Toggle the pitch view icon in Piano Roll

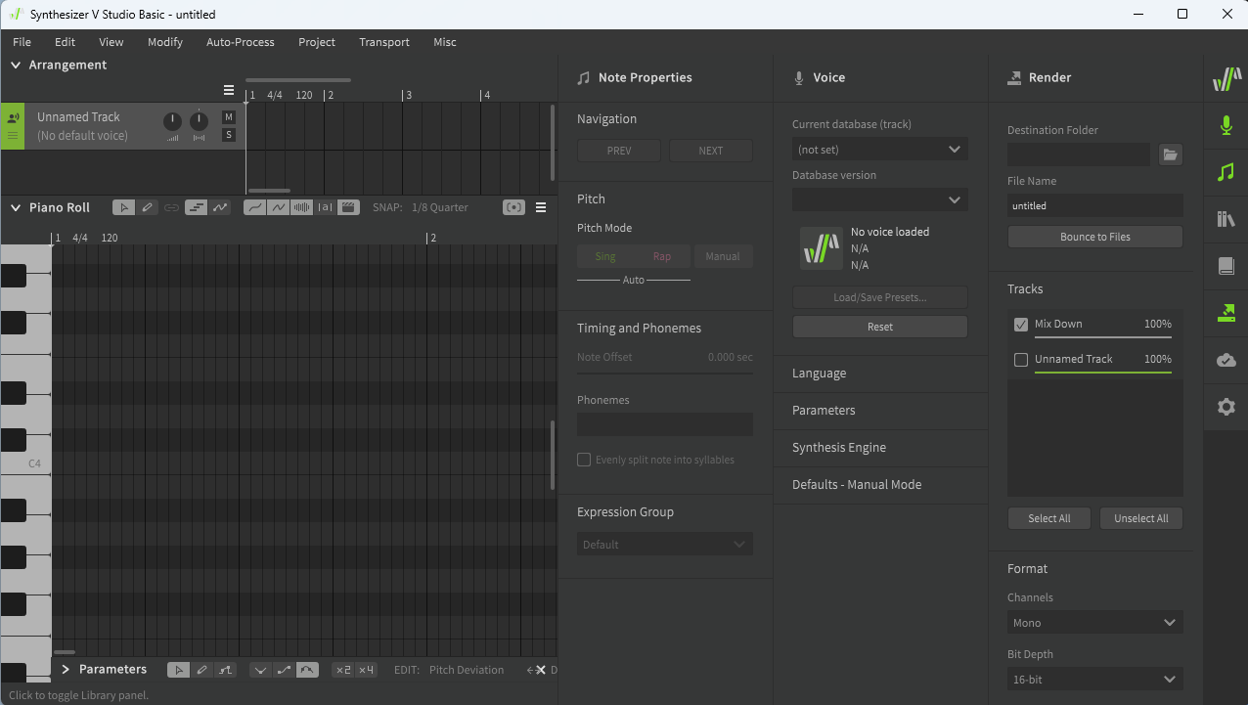coord(220,207)
